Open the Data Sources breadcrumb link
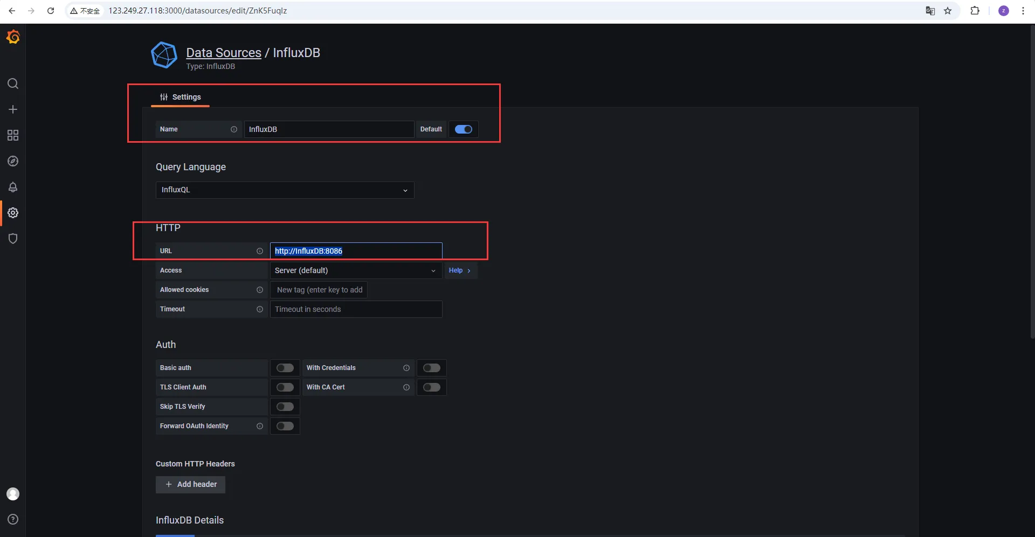1035x537 pixels. click(x=224, y=53)
